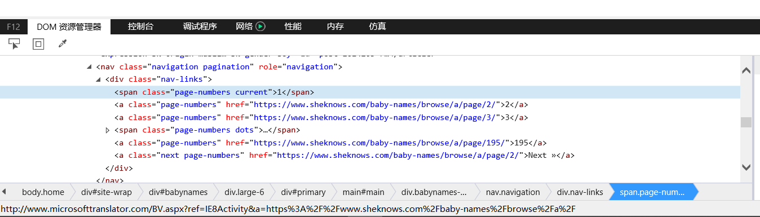Screen dimensions: 760x217
Task: Select div.large-6 in the breadcrumb
Action: tap(244, 192)
